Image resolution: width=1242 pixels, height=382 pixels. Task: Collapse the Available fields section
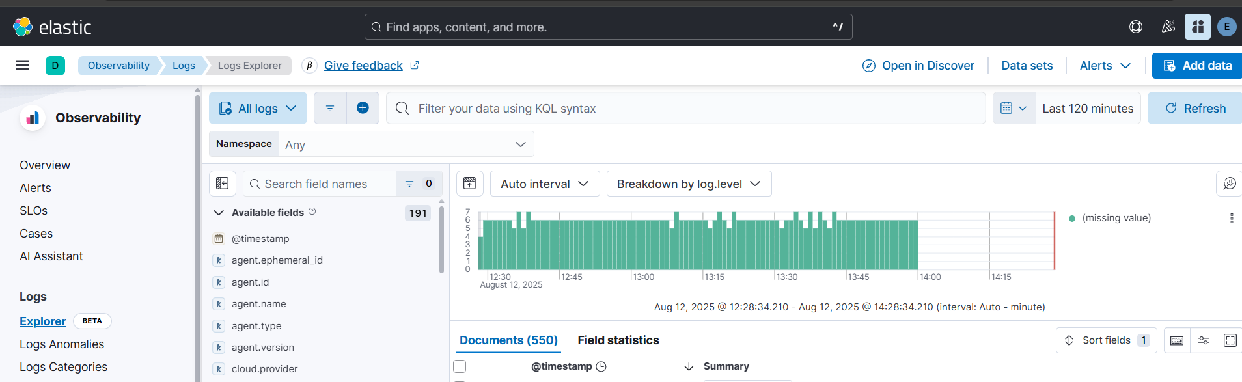pyautogui.click(x=219, y=213)
